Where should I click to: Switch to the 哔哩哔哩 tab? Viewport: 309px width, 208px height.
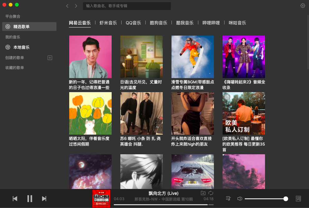tap(211, 23)
